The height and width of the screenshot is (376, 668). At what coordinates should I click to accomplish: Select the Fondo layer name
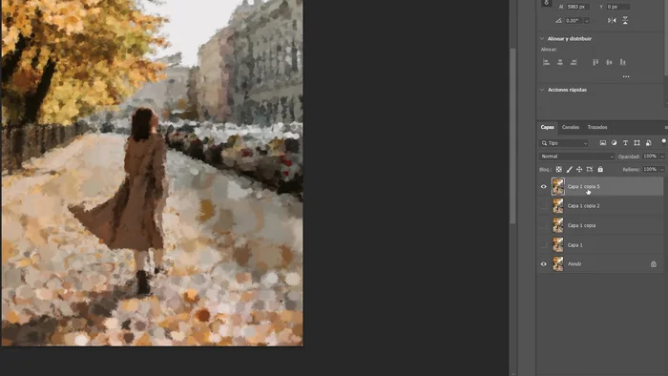click(574, 264)
